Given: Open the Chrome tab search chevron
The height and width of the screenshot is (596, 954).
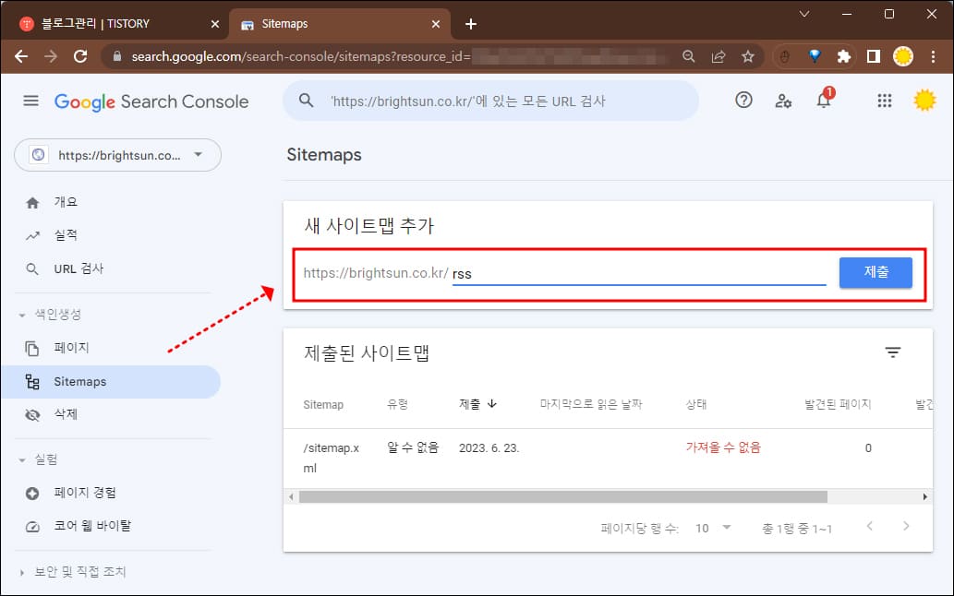Looking at the screenshot, I should coord(804,14).
